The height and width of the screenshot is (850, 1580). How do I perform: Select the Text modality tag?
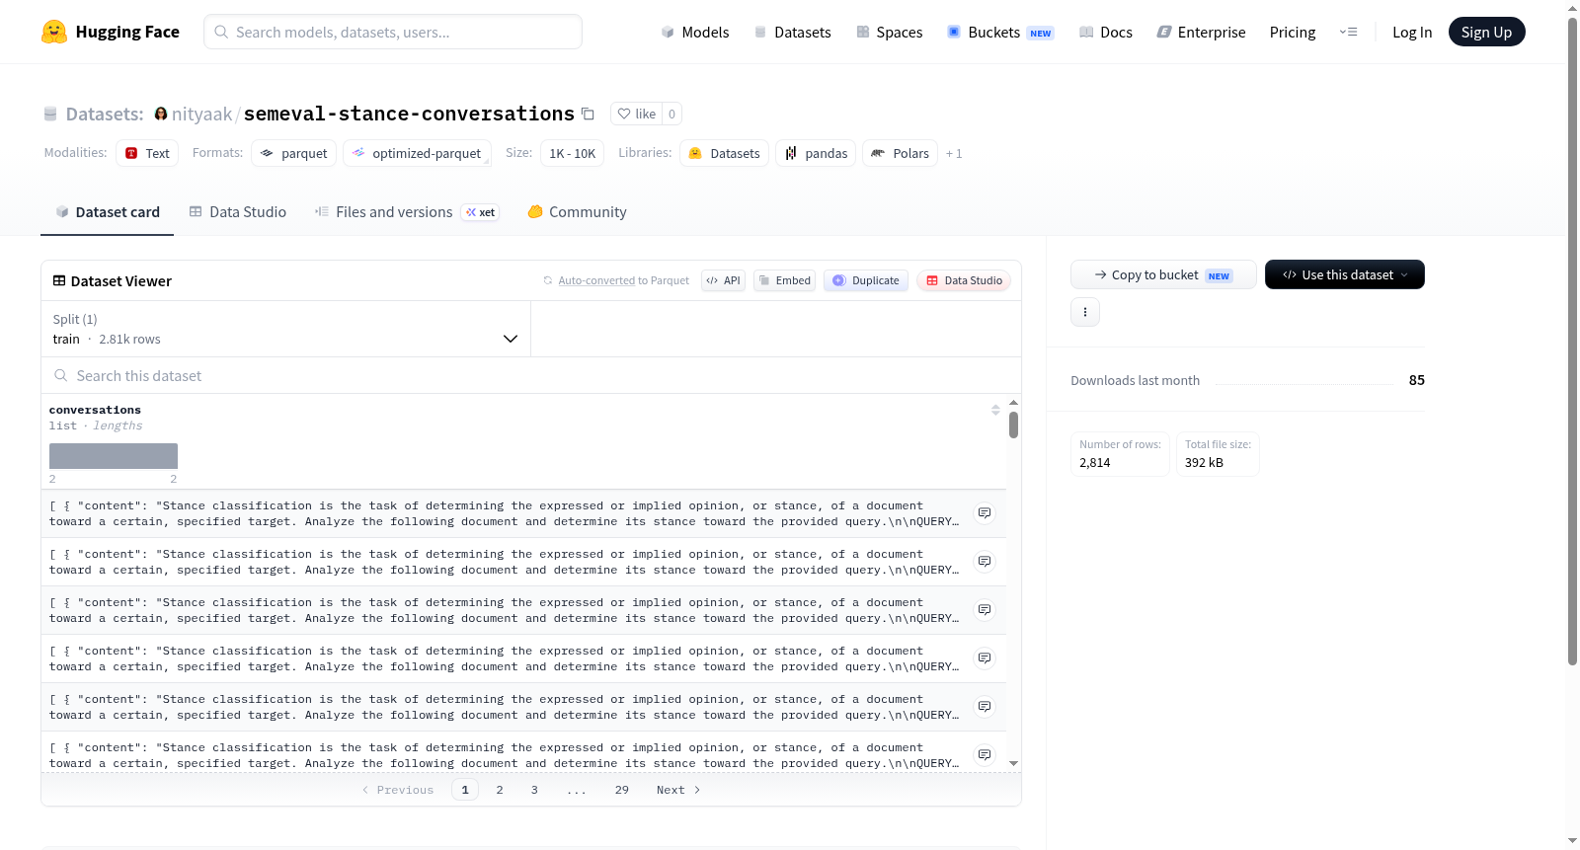tap(147, 153)
